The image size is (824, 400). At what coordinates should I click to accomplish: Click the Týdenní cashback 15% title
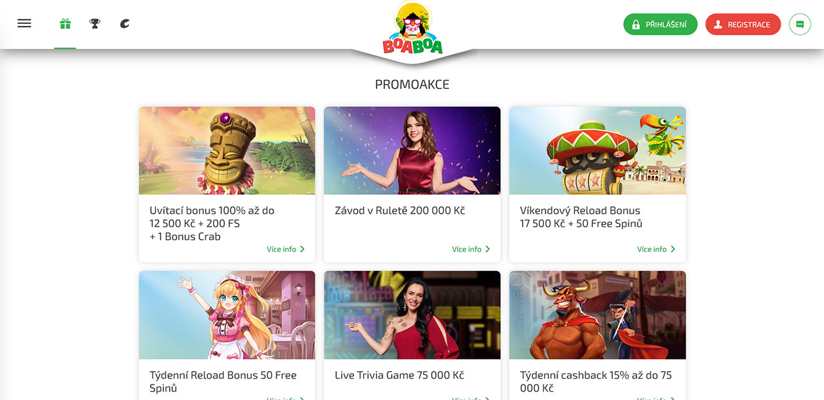595,381
